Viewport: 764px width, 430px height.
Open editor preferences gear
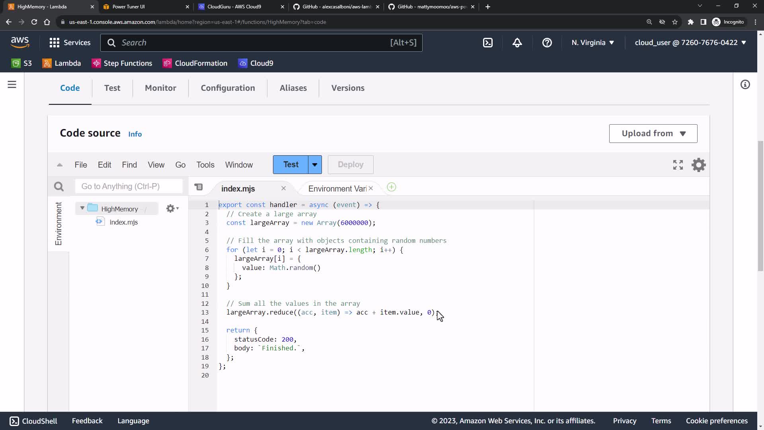[698, 165]
